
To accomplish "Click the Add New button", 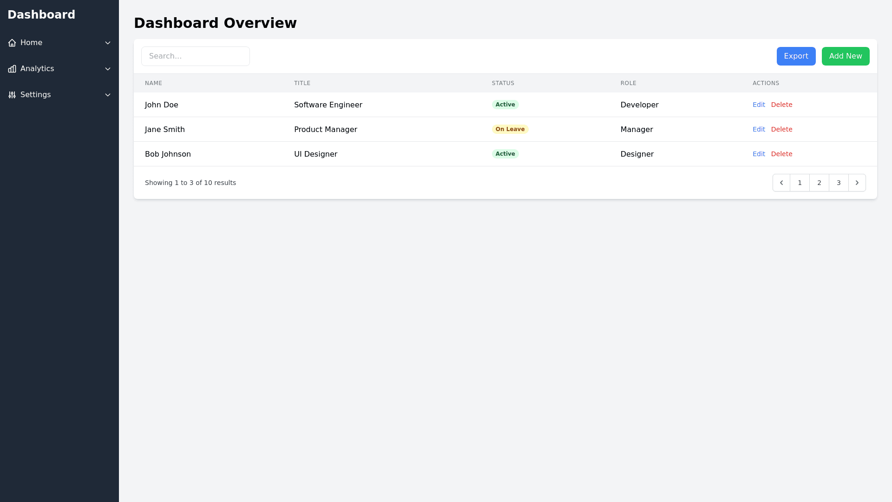I will (x=845, y=56).
